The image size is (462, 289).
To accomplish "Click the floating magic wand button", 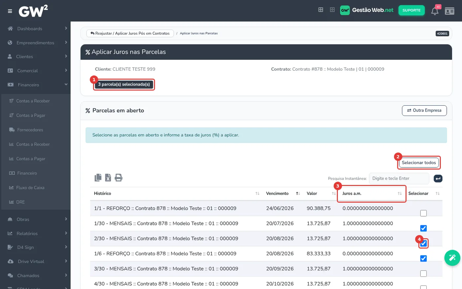I will 452,258.
